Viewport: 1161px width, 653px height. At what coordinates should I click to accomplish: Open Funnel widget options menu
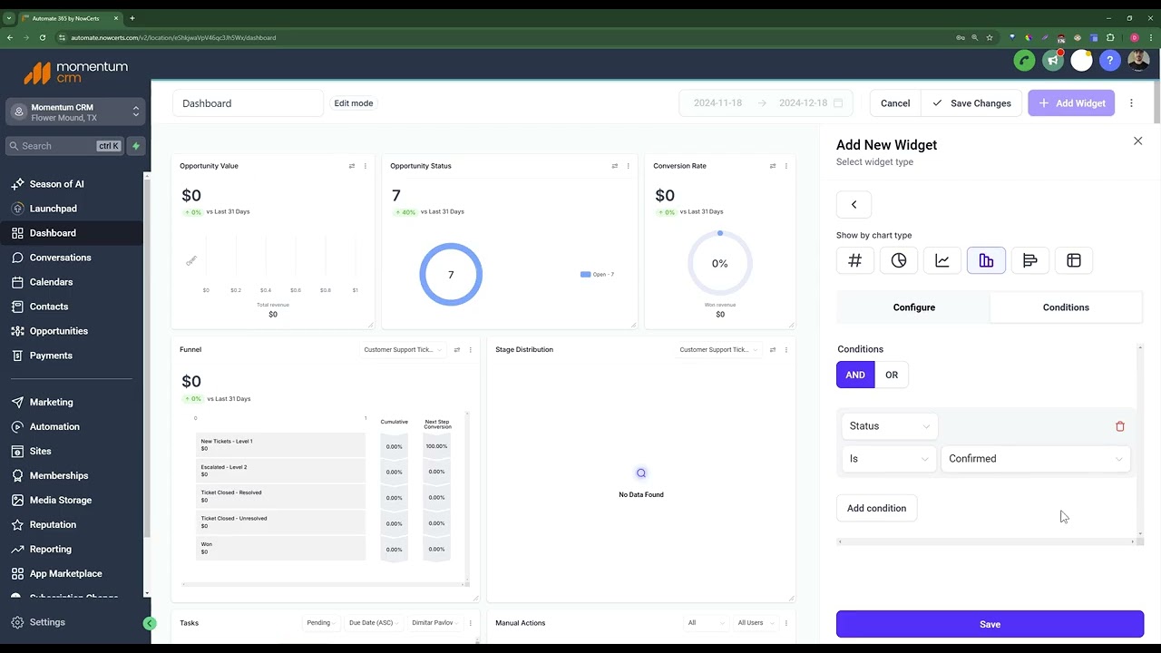[470, 349]
